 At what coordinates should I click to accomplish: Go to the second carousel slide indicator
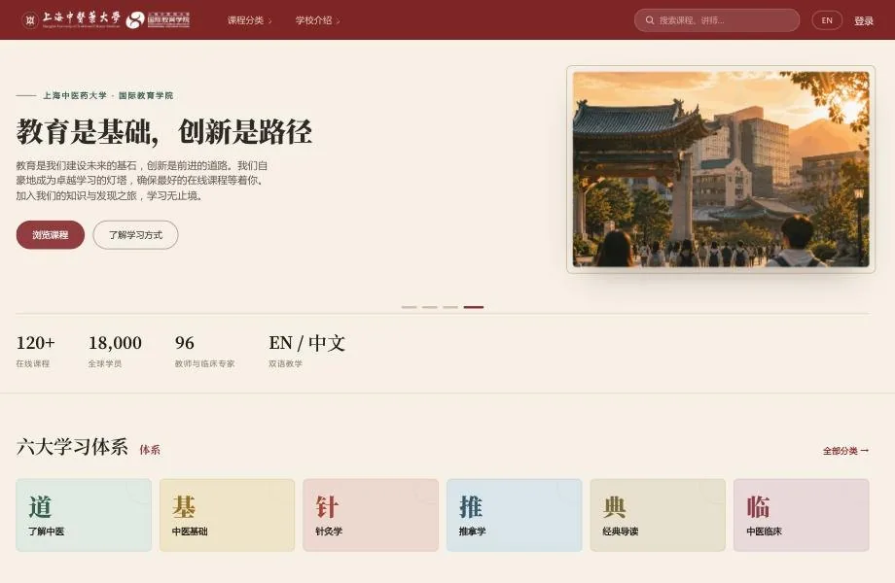429,307
